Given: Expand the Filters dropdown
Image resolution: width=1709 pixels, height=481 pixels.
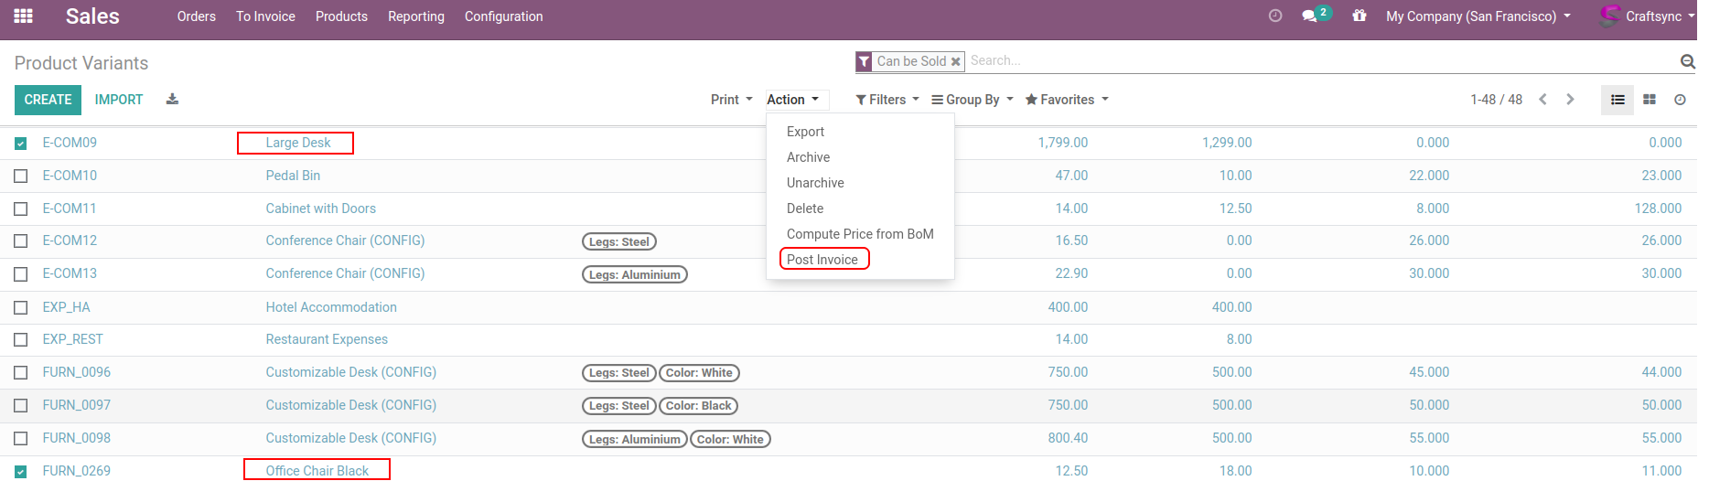Looking at the screenshot, I should [x=887, y=100].
